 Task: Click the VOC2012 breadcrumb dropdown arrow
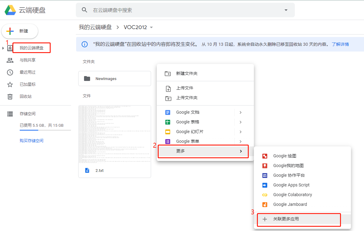click(x=151, y=27)
